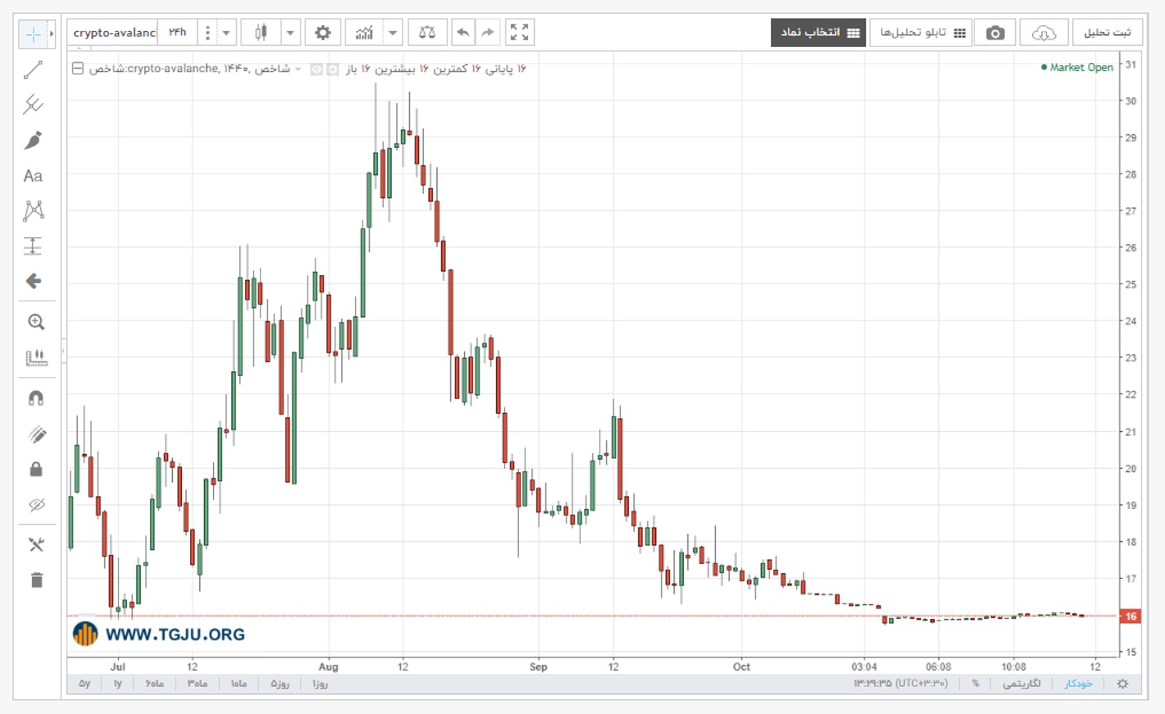Toggle stay in drawing mode pencil
The width and height of the screenshot is (1165, 714).
36,434
